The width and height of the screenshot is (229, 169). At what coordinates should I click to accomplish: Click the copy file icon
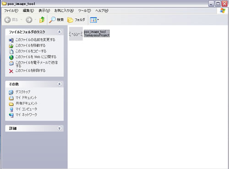pyautogui.click(x=11, y=52)
